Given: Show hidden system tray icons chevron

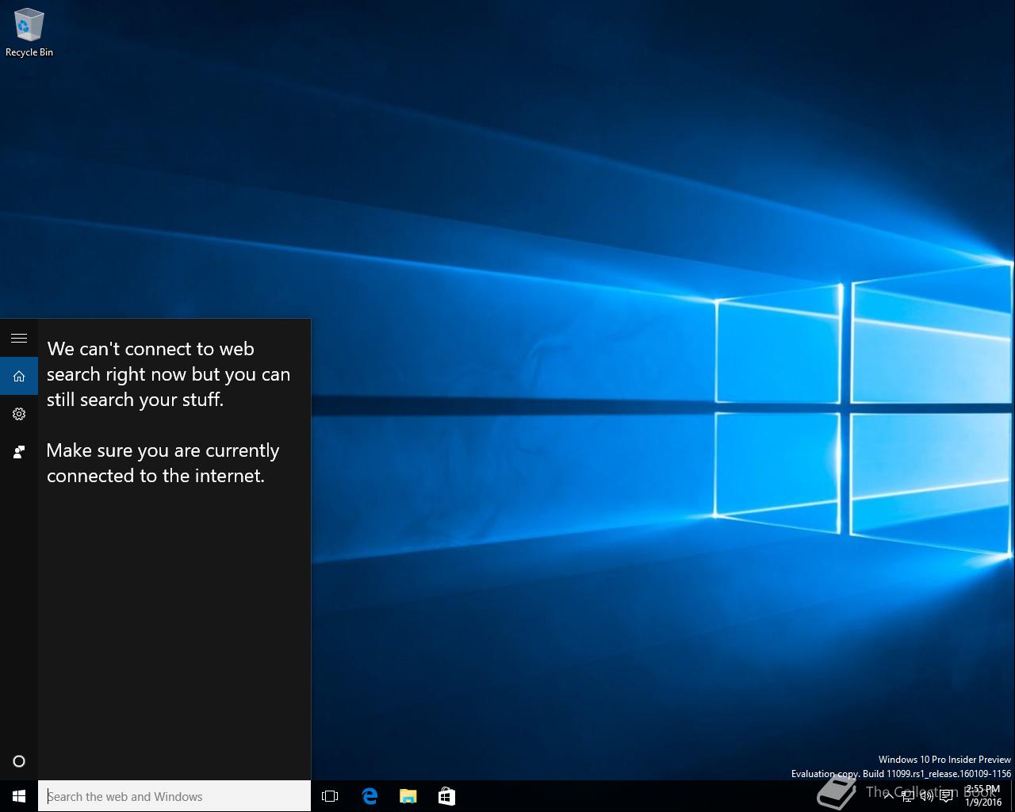Looking at the screenshot, I should (888, 796).
